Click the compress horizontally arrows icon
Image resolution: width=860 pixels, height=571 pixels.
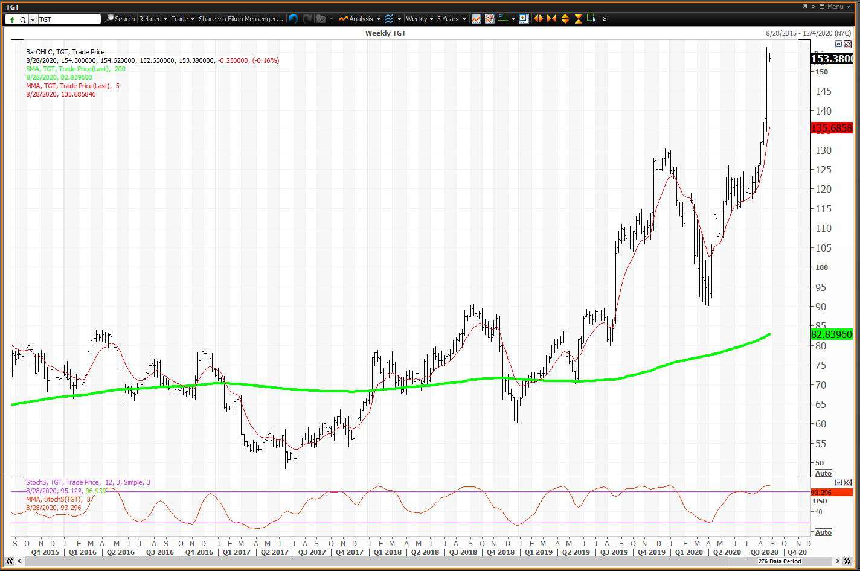click(x=551, y=19)
